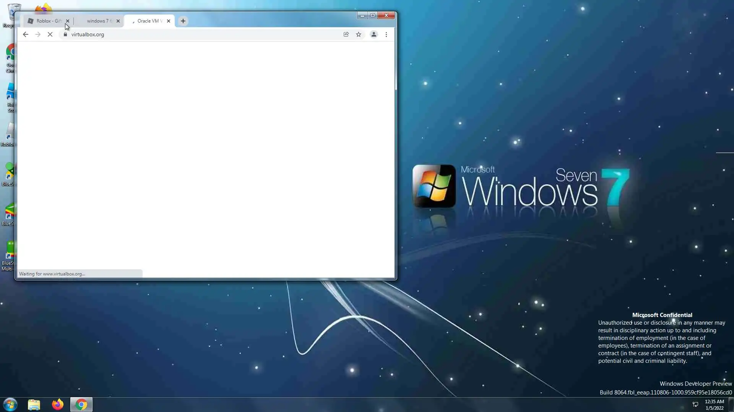
Task: Close the Roblox tab
Action: click(x=68, y=21)
